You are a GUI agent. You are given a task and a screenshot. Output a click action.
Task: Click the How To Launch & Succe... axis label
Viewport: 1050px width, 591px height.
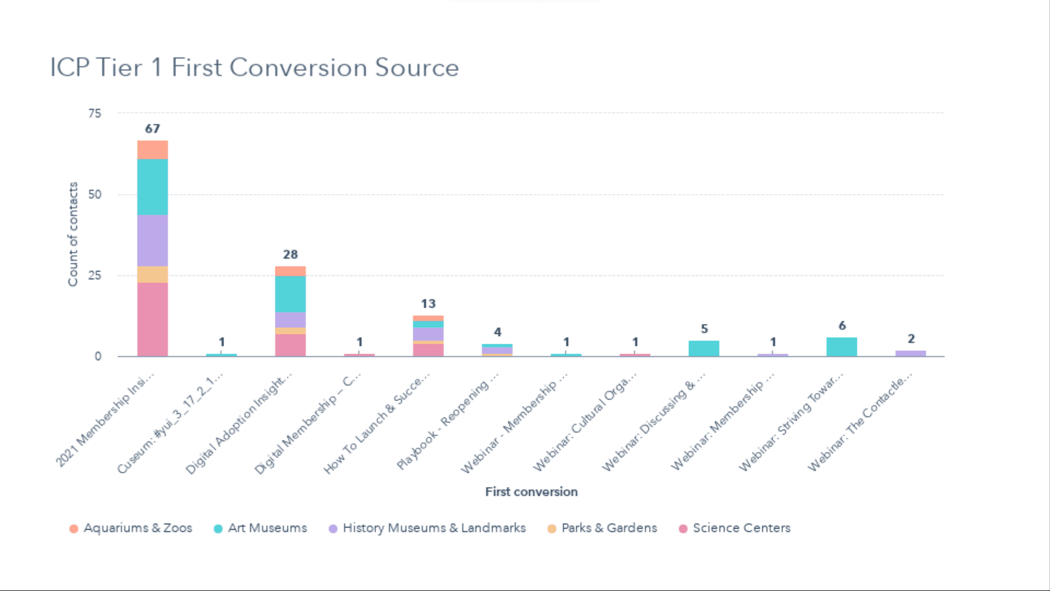[377, 422]
